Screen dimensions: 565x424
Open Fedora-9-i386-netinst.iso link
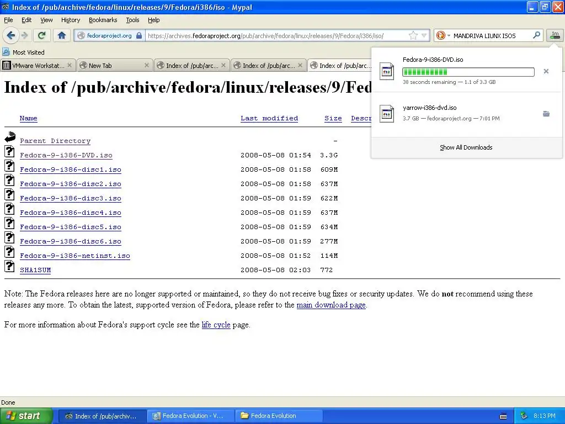click(x=75, y=256)
